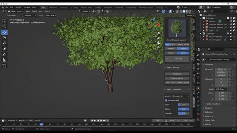
Task: Uncheck the Animated leaf checkbox
Action: [166, 100]
